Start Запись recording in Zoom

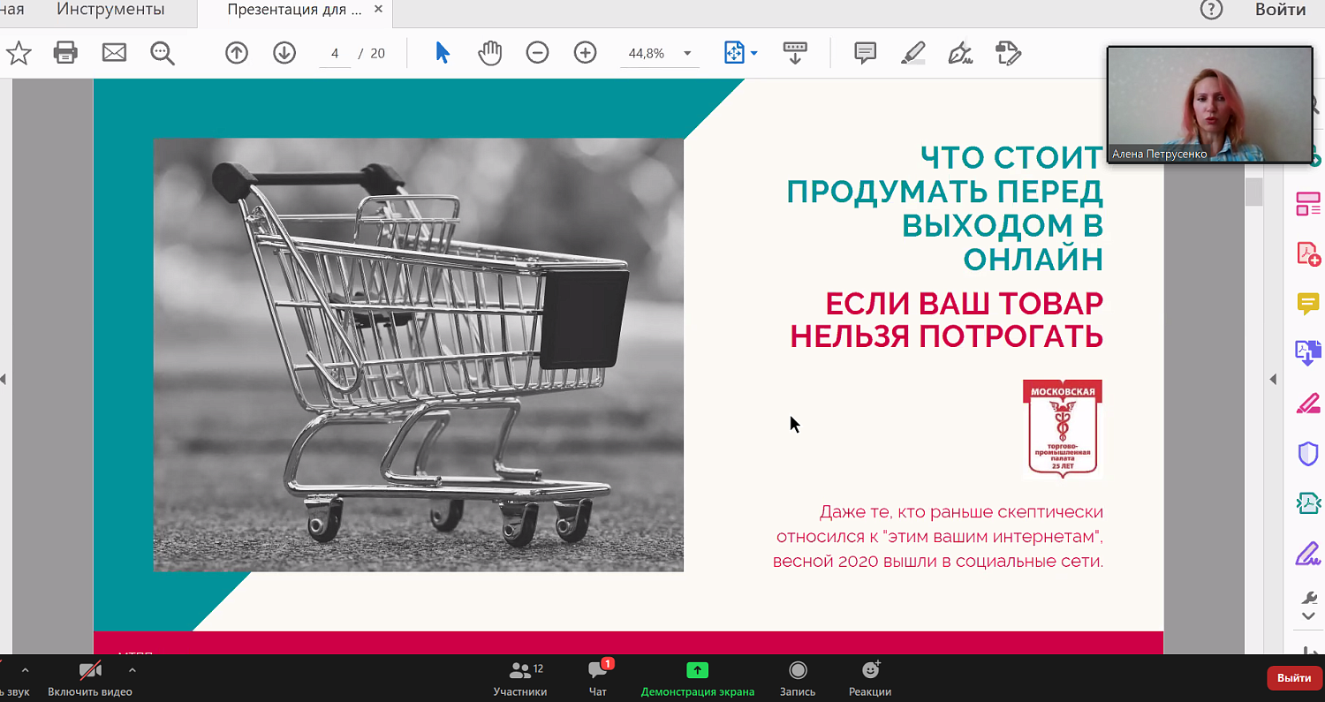coord(798,678)
